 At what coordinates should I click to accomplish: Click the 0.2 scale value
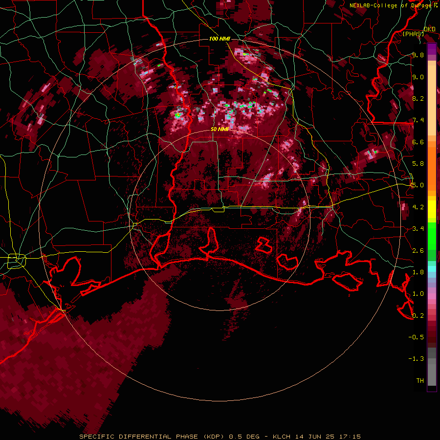click(x=418, y=316)
